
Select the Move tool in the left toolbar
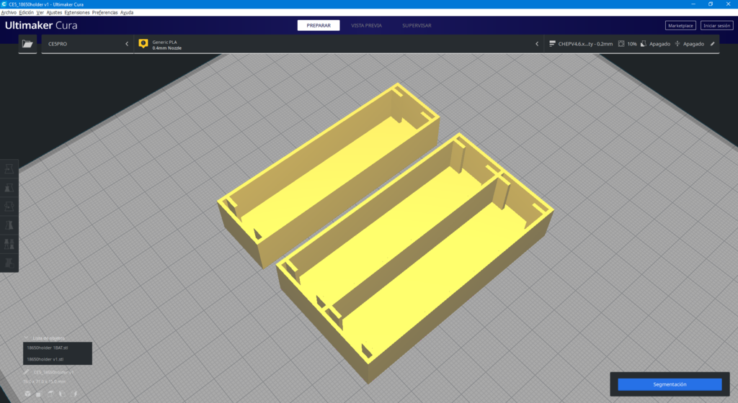9,169
